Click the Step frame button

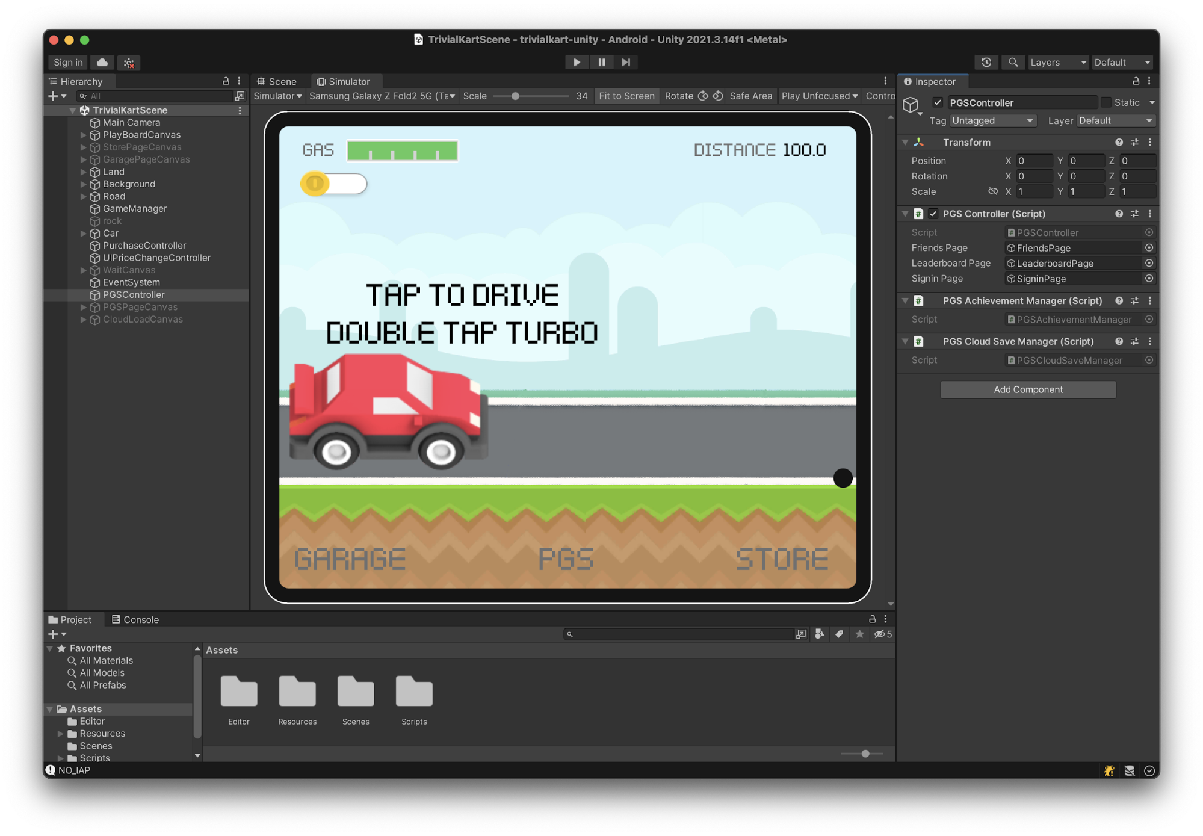pos(626,62)
